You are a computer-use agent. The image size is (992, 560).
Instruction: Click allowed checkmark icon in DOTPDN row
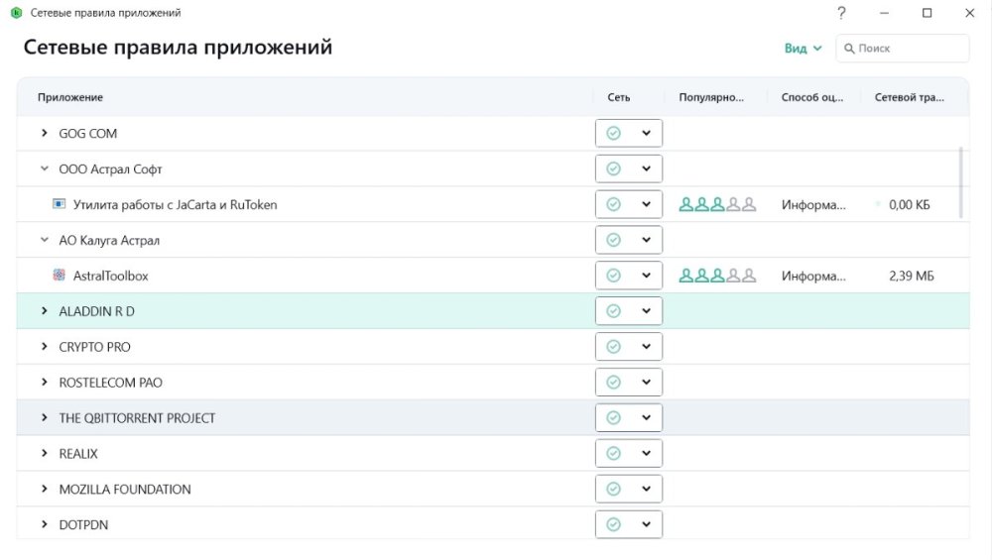pyautogui.click(x=613, y=524)
